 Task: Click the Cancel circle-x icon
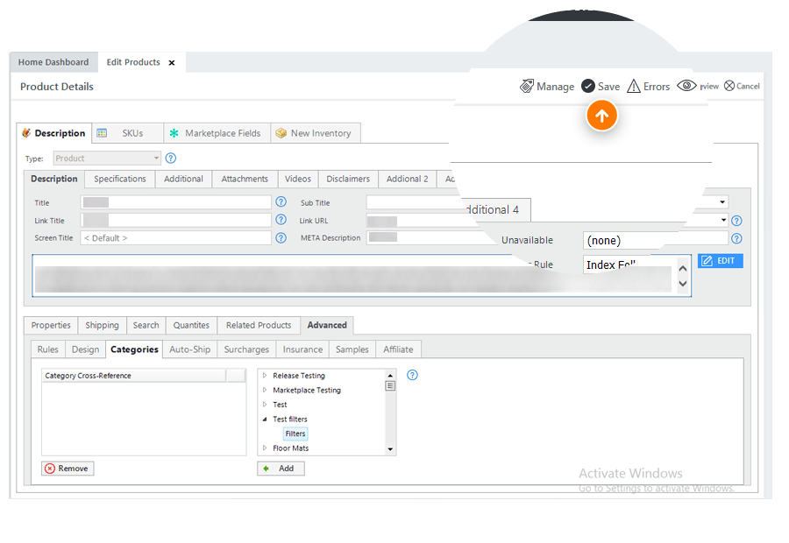[729, 86]
